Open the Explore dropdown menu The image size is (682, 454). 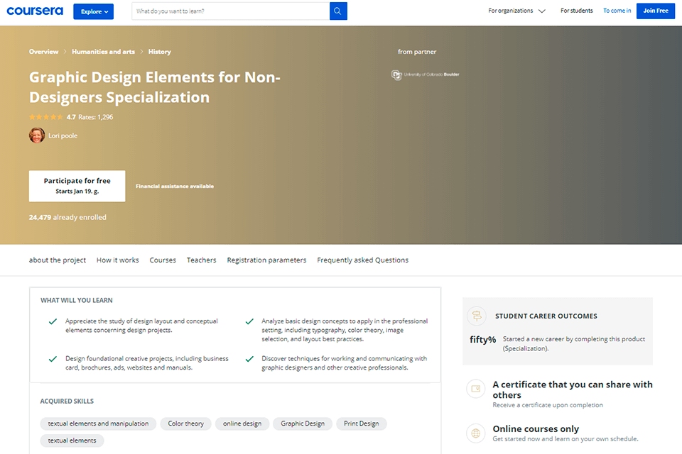93,11
